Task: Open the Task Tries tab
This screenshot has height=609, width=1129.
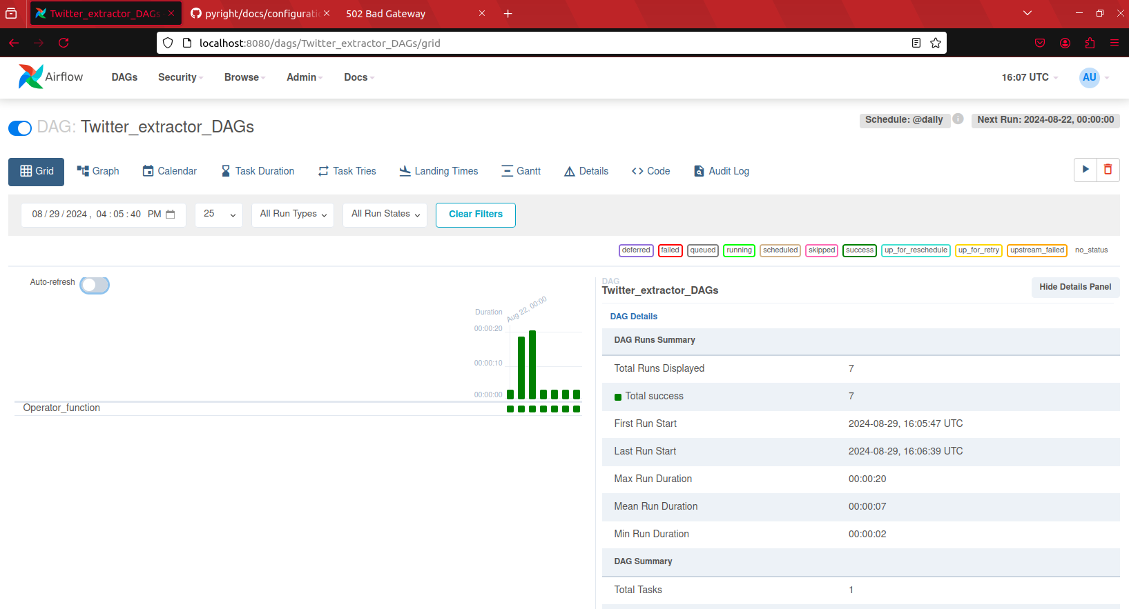Action: pyautogui.click(x=347, y=171)
